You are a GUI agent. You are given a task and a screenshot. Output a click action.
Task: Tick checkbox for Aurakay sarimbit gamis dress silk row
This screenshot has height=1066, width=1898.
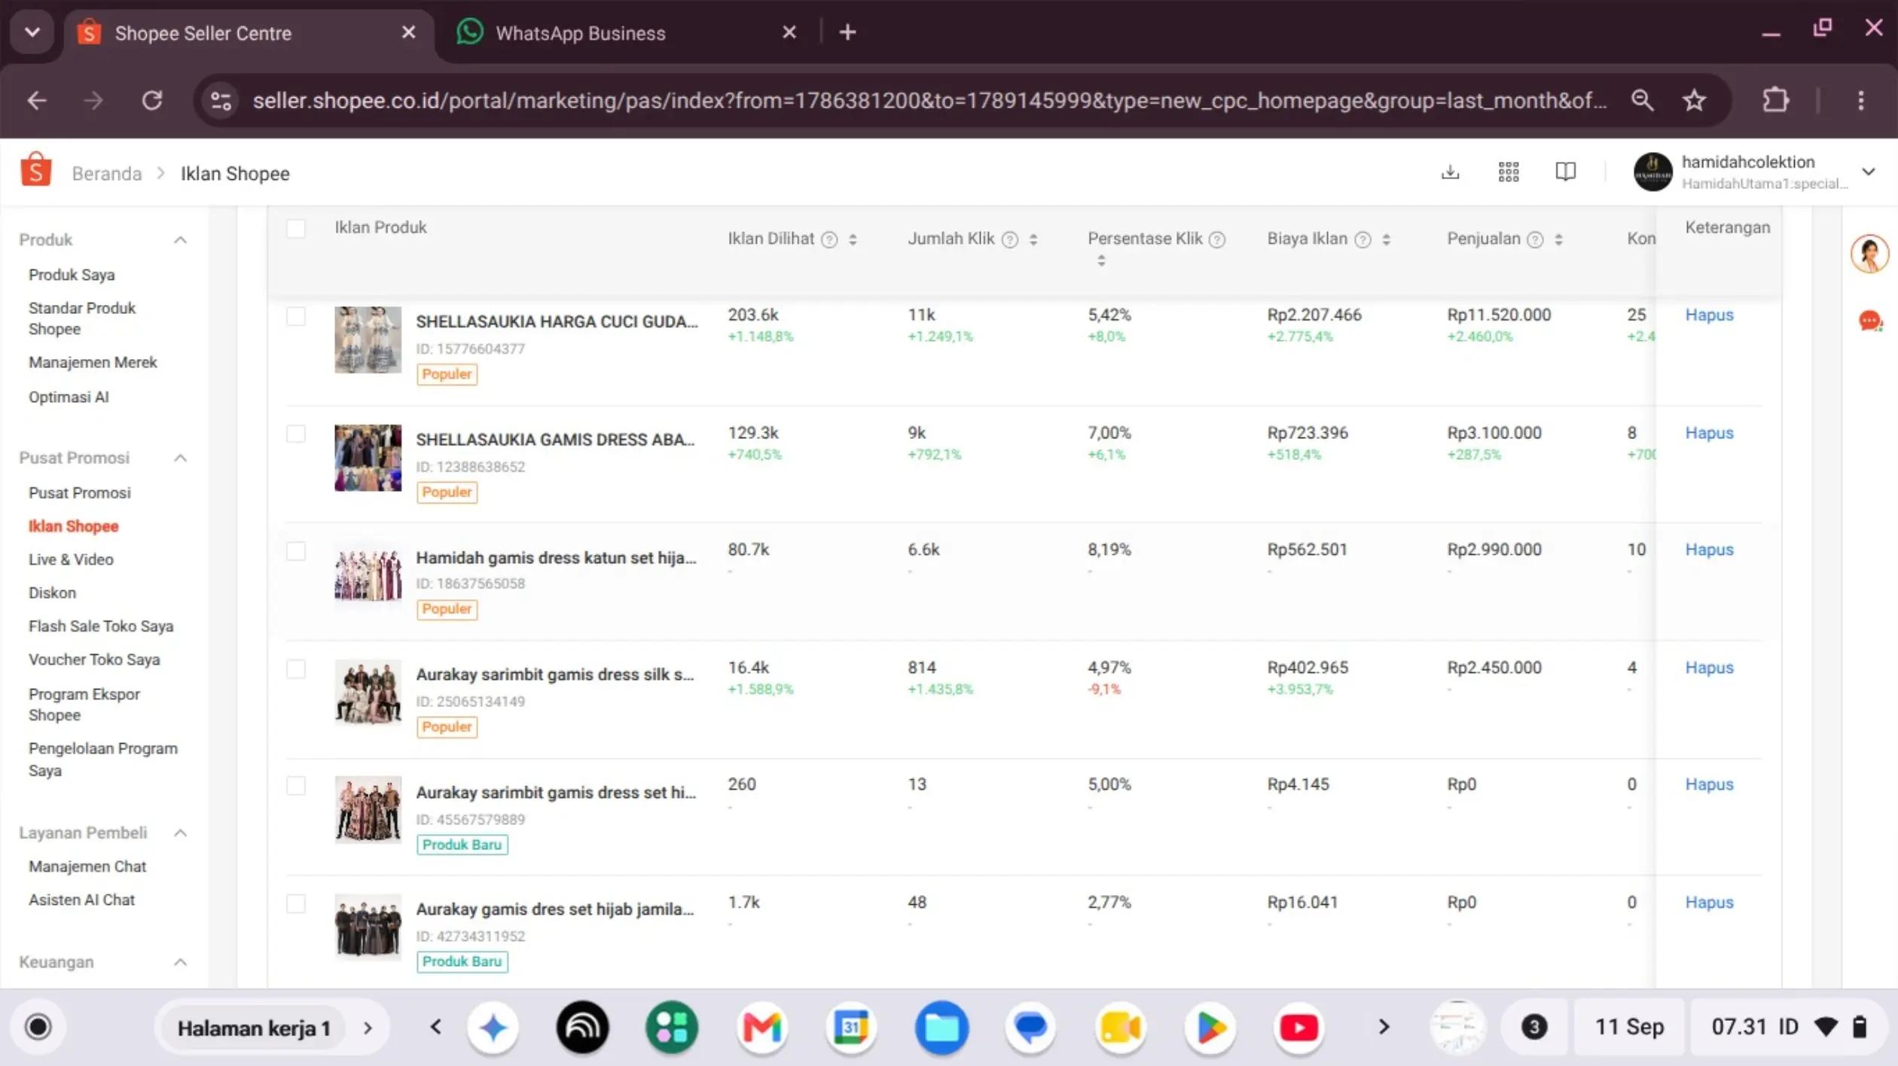tap(296, 669)
